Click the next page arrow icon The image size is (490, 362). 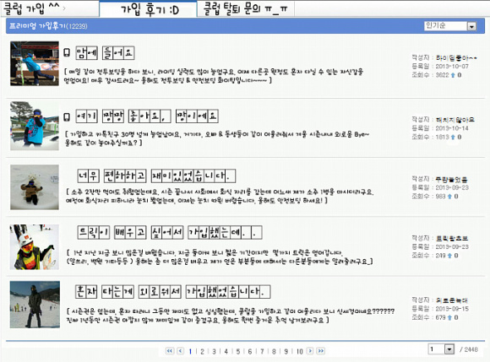310,351
